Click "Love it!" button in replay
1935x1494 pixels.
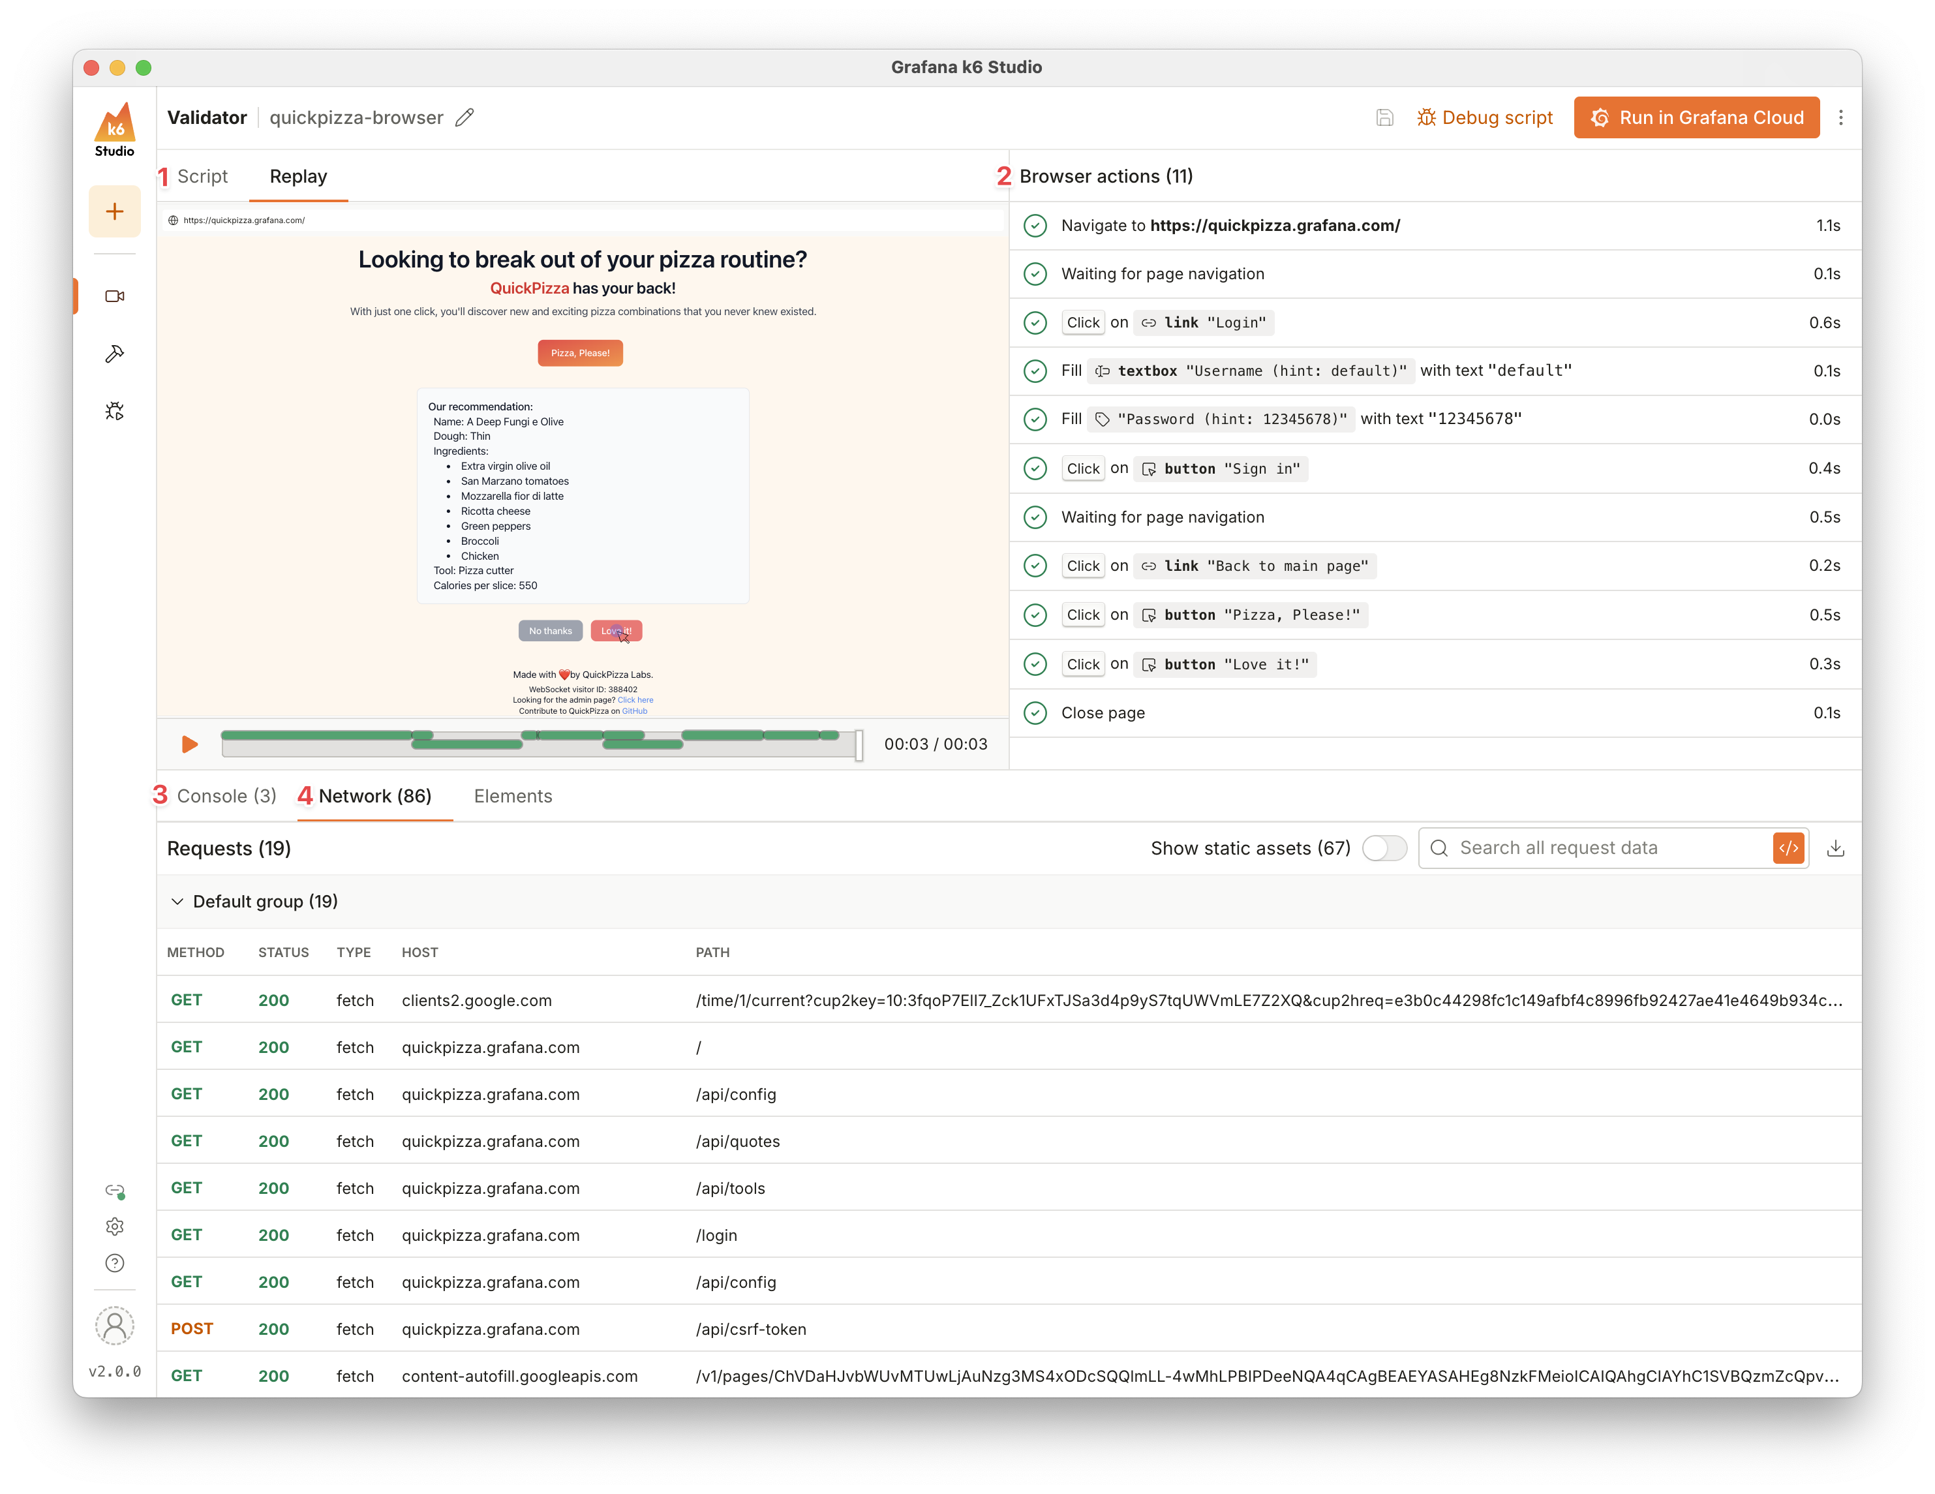[x=616, y=631]
